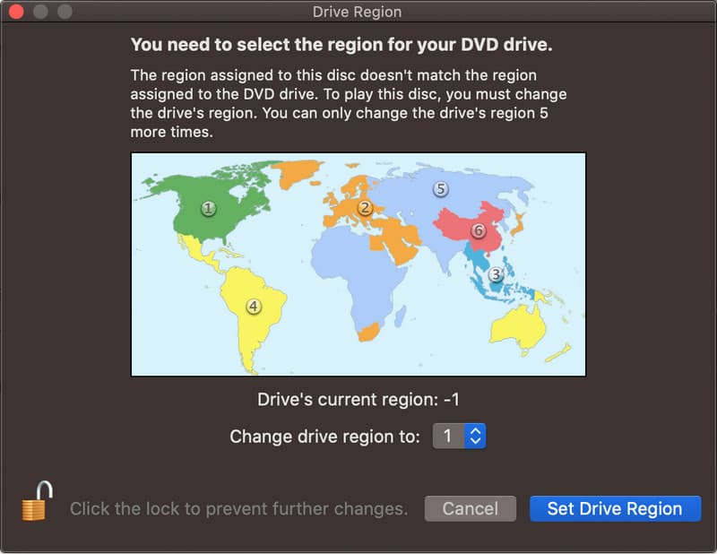Click the padlock icon to lock changes
This screenshot has height=554, width=717.
click(37, 501)
